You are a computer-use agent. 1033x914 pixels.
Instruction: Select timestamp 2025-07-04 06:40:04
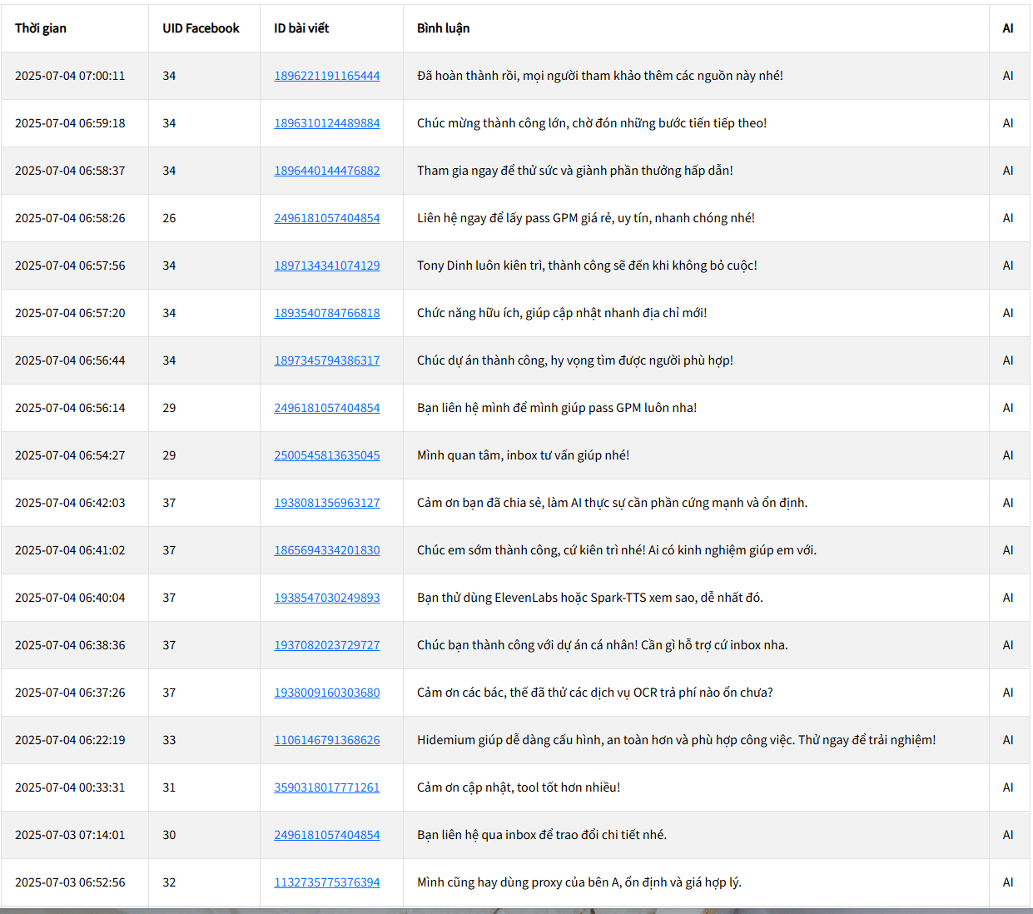click(x=70, y=598)
